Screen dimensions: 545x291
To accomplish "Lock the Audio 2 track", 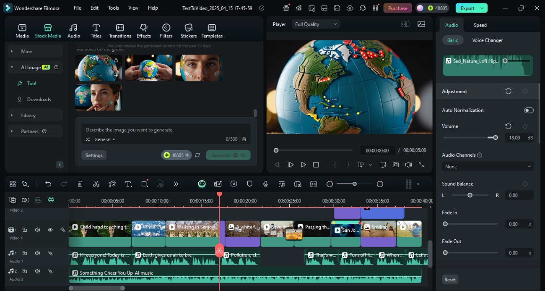I will [x=25, y=271].
